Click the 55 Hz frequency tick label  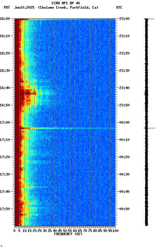click(70, 231)
